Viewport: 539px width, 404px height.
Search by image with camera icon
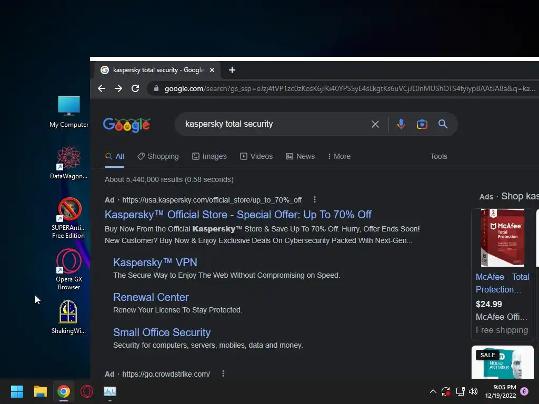[422, 124]
